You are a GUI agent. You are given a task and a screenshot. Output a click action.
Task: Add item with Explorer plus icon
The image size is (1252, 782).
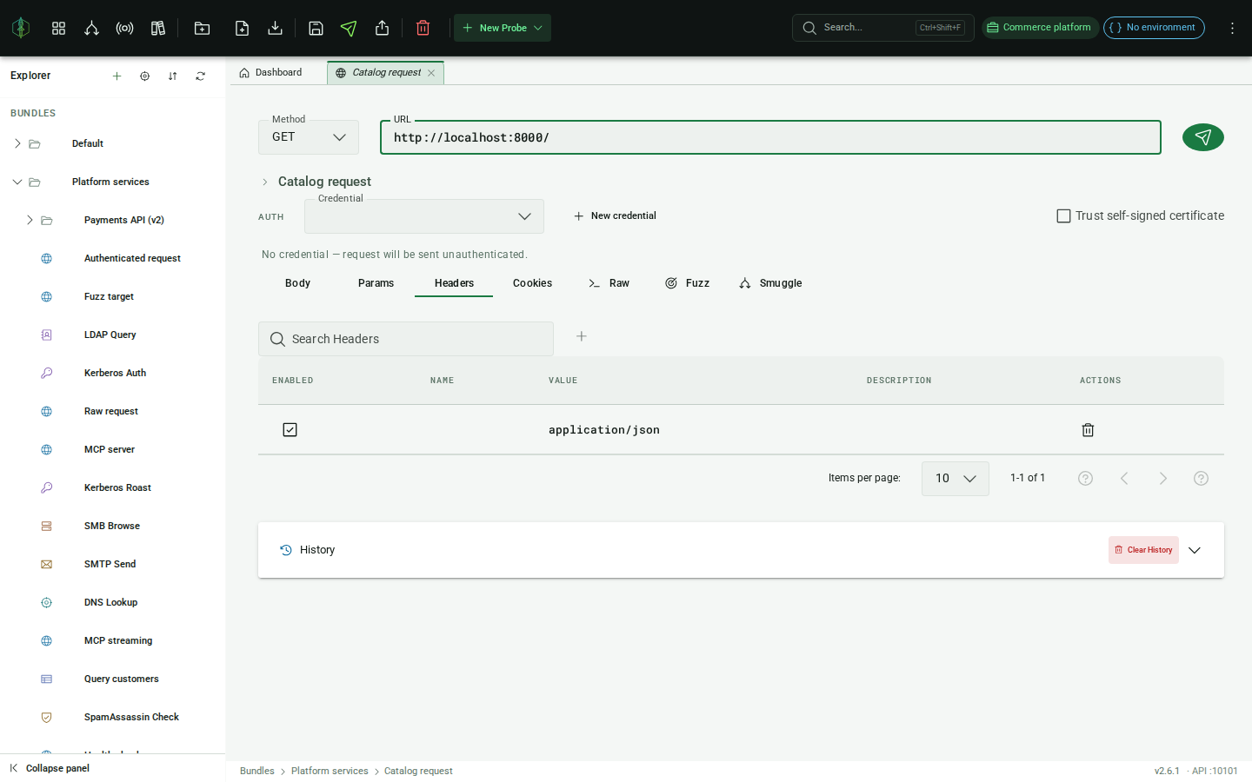click(x=117, y=76)
